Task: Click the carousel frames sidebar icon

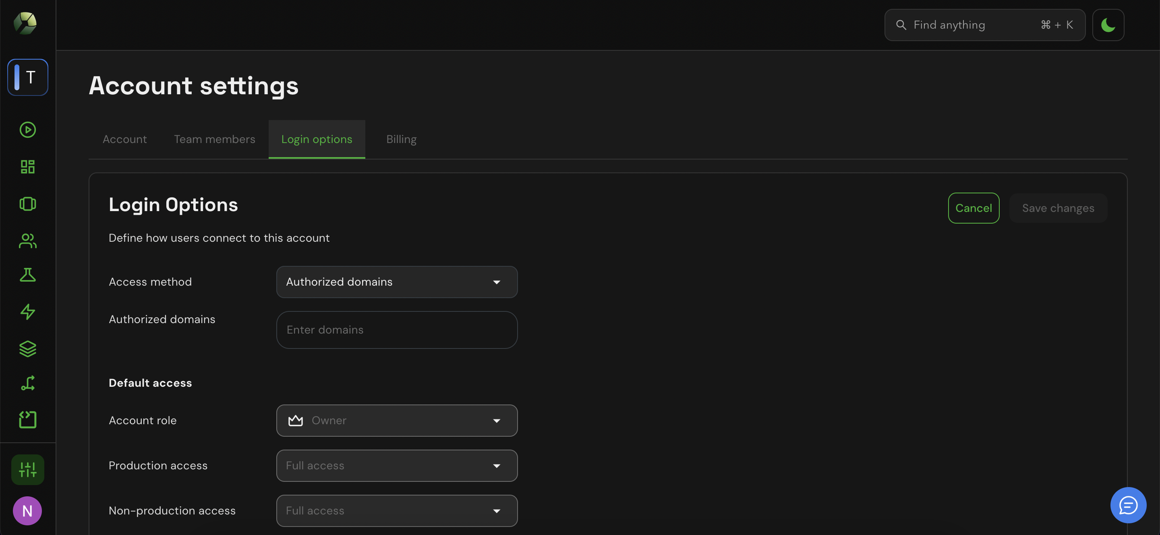Action: click(27, 204)
